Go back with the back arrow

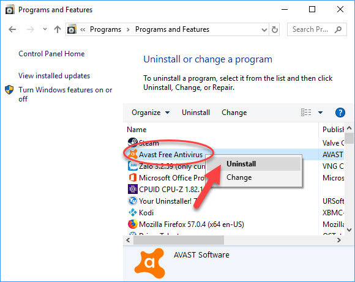(12, 29)
